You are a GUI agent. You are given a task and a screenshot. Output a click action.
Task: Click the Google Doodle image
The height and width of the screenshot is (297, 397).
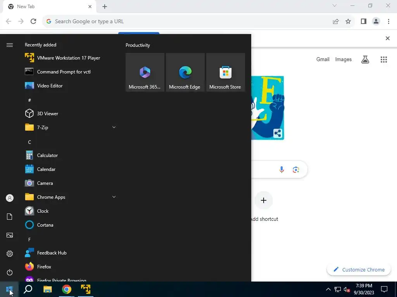click(268, 108)
